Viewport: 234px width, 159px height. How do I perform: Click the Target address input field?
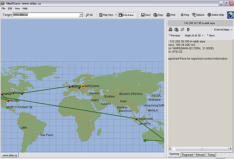tap(46, 15)
